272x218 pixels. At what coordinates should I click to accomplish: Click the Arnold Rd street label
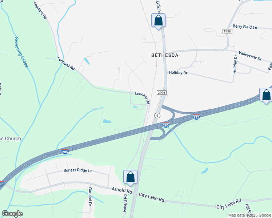coord(121,190)
